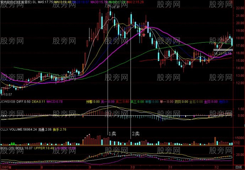Click the MA30:15.70 purple label
Viewport: 245px width, 170px height.
[x=99, y=2]
